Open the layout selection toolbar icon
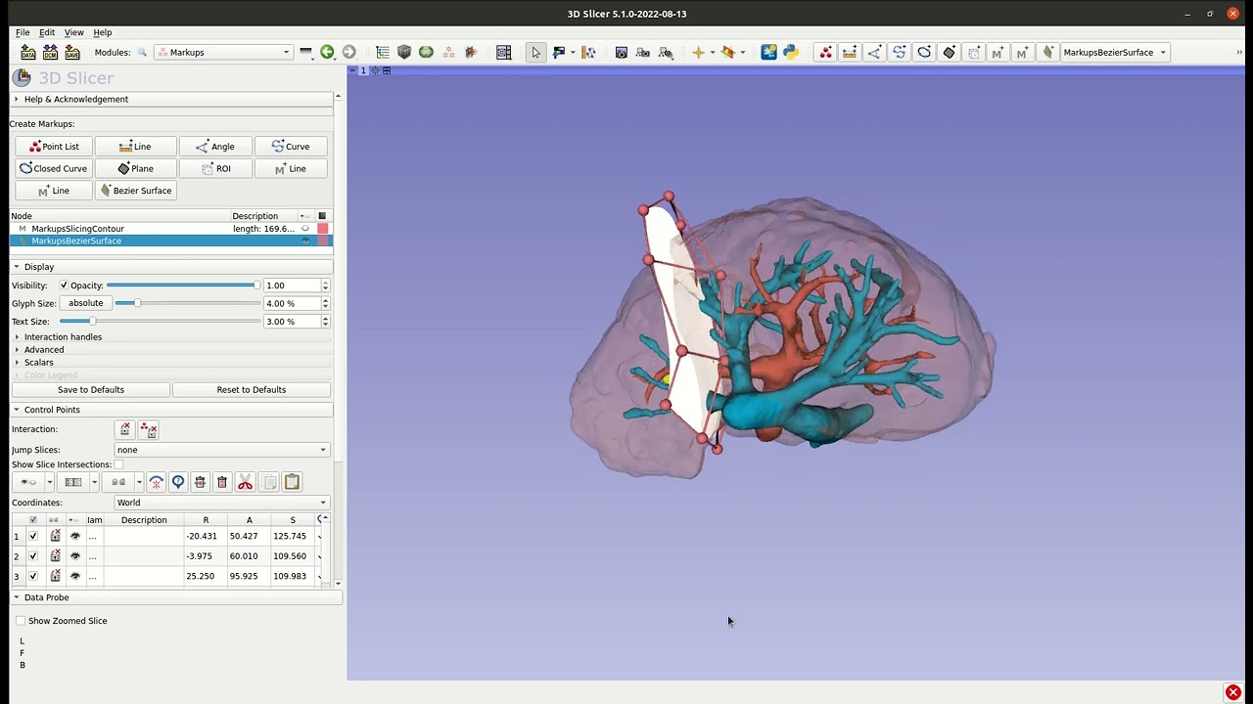Viewport: 1253px width, 704px height. [503, 52]
